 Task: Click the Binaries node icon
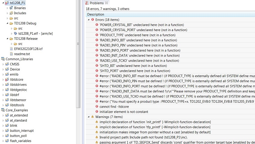(11, 8)
